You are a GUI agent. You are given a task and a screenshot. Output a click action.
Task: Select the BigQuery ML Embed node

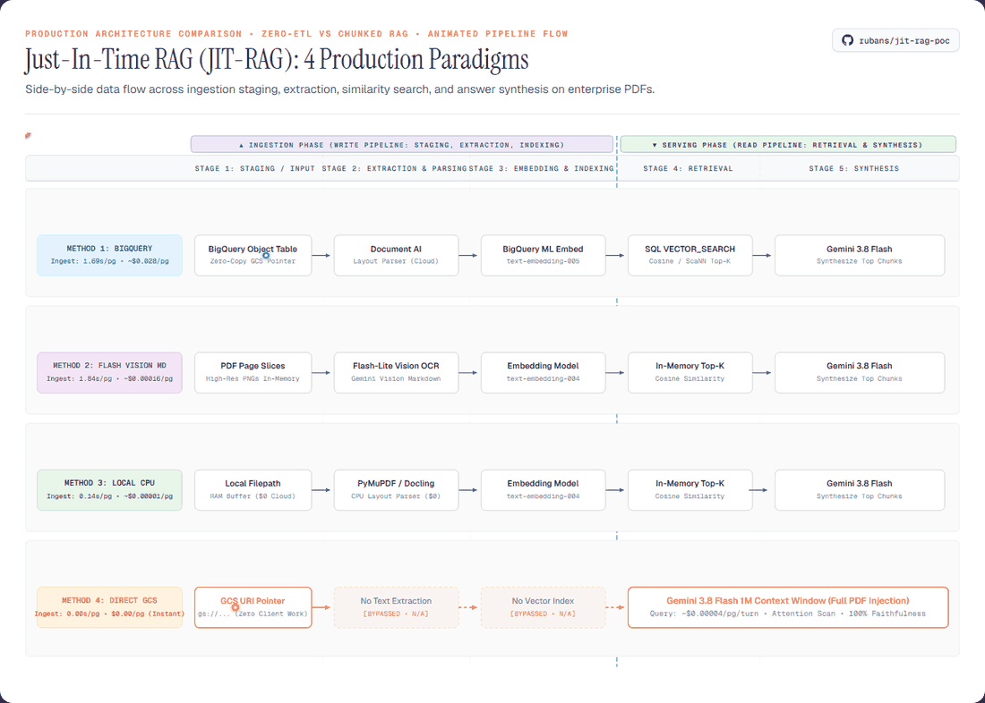tap(544, 255)
